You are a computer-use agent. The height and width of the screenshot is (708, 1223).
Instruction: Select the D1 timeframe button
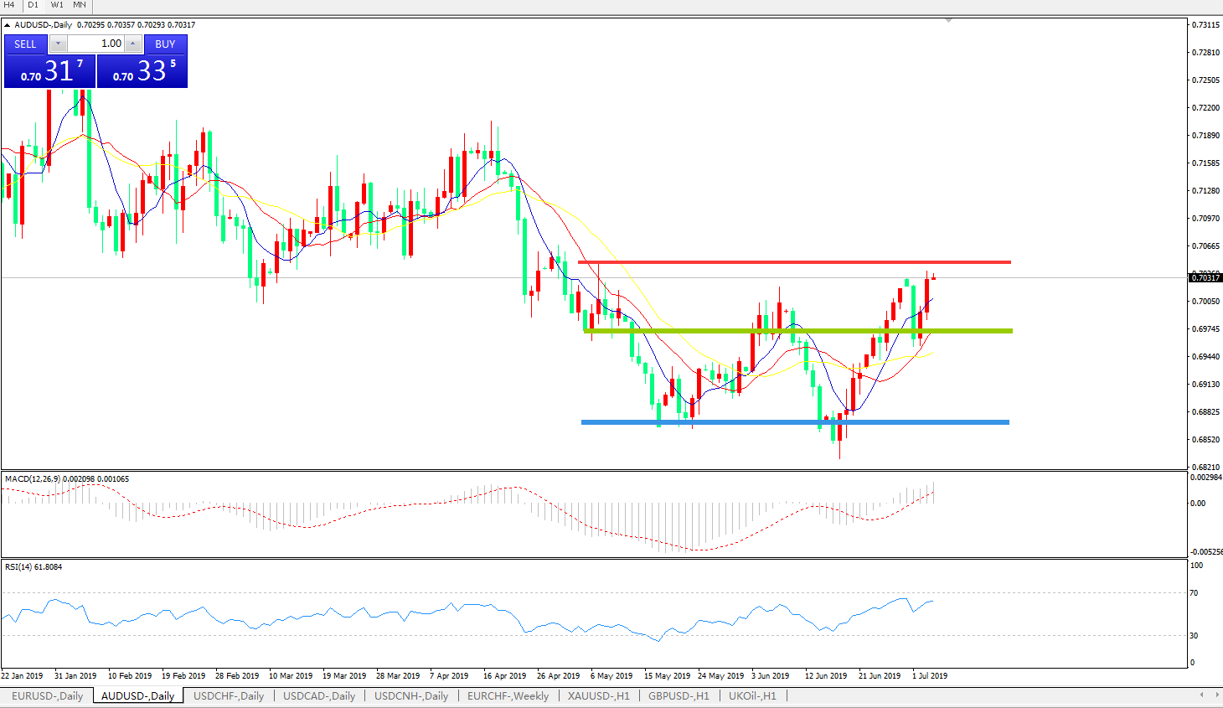pyautogui.click(x=33, y=5)
